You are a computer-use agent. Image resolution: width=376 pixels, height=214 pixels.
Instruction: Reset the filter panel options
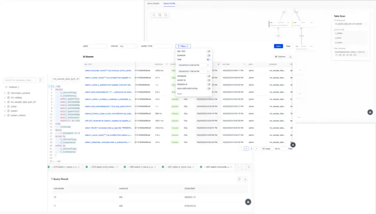pos(180,94)
